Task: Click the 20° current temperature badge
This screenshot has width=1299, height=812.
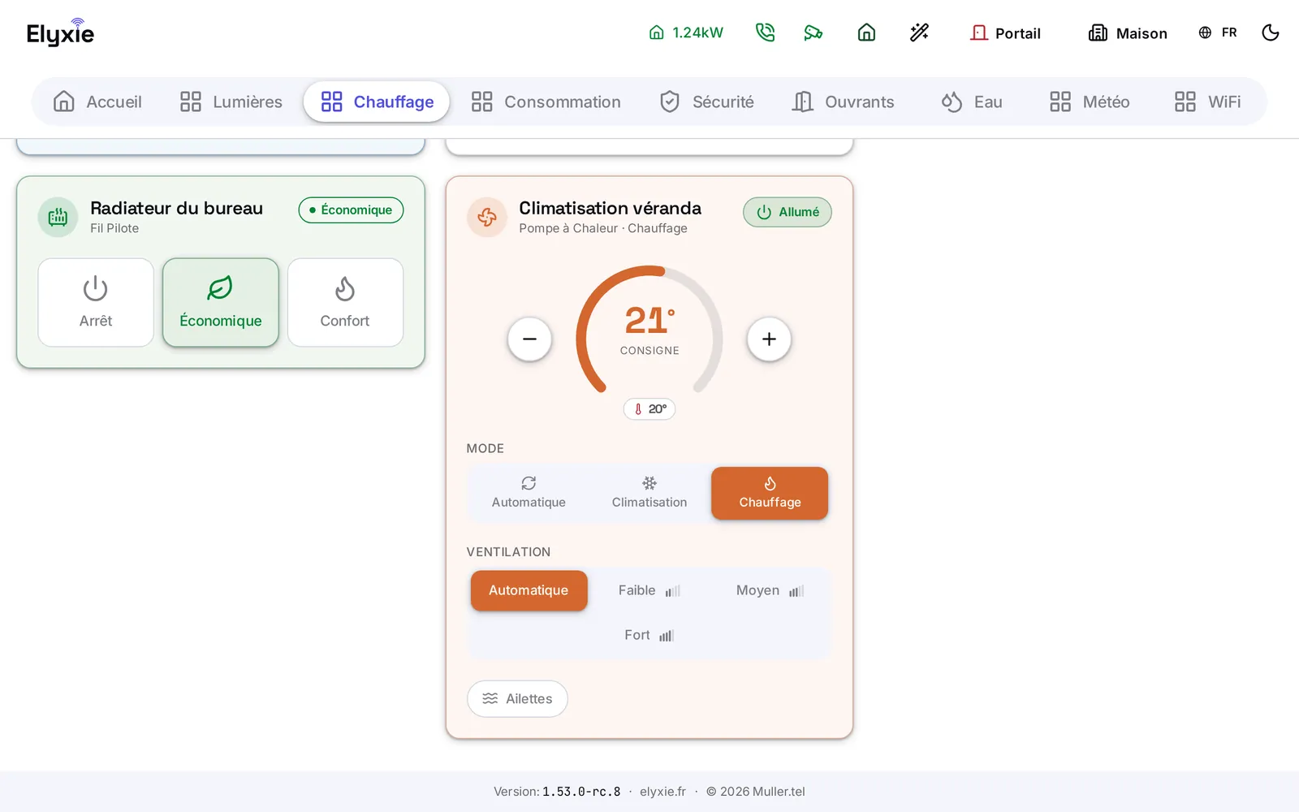Action: (649, 408)
